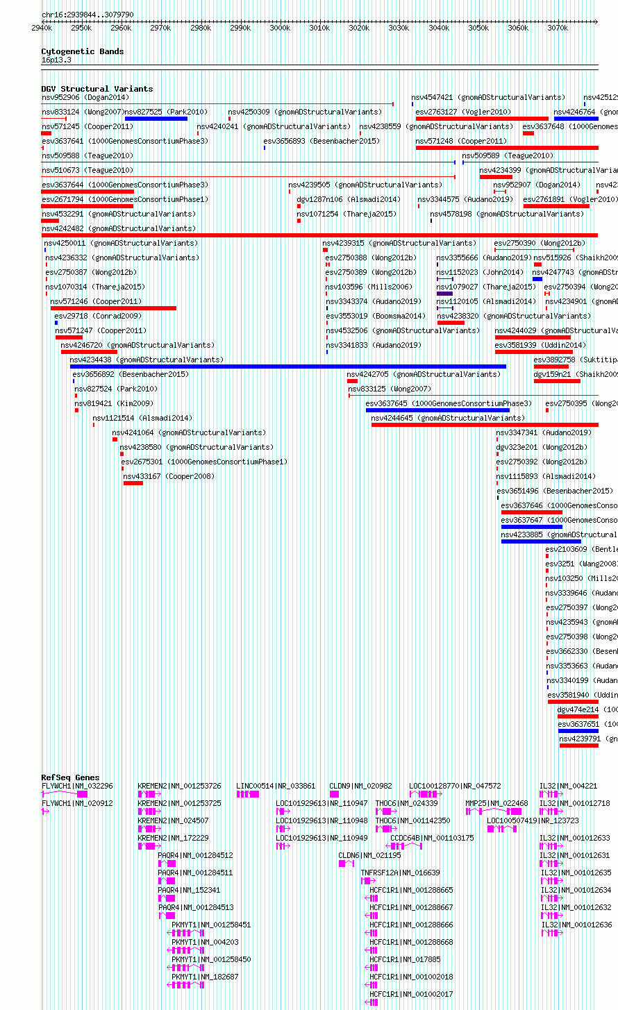The width and height of the screenshot is (618, 1010).
Task: Open variant nsv433167 (Cooper2008)
Action: pyautogui.click(x=169, y=476)
